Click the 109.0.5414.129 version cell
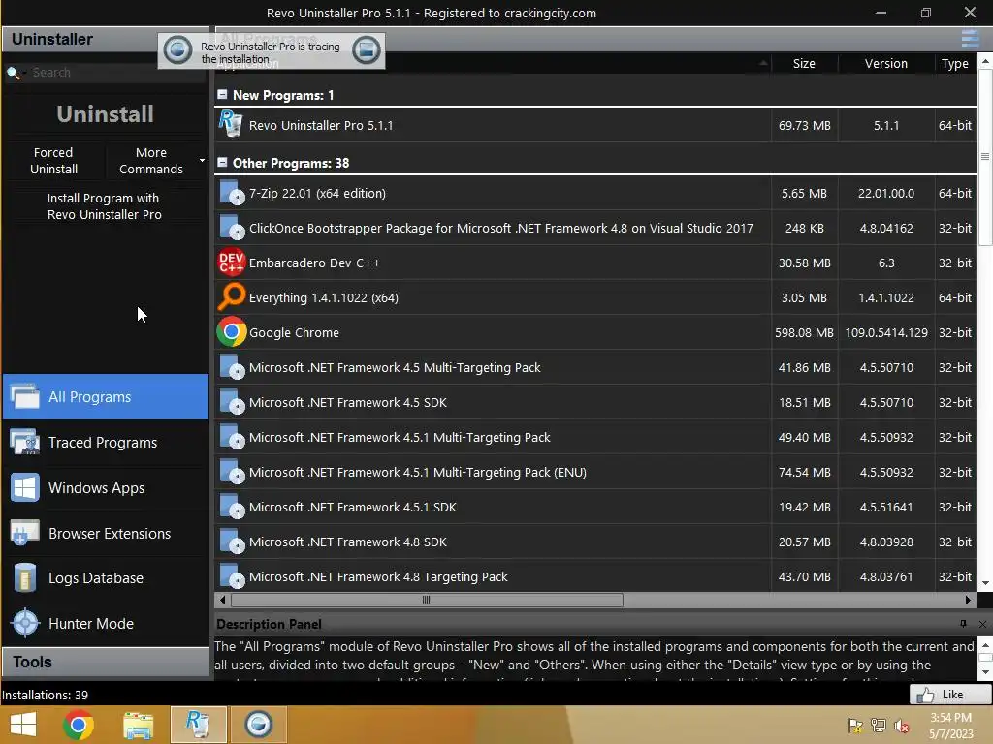 (x=886, y=333)
